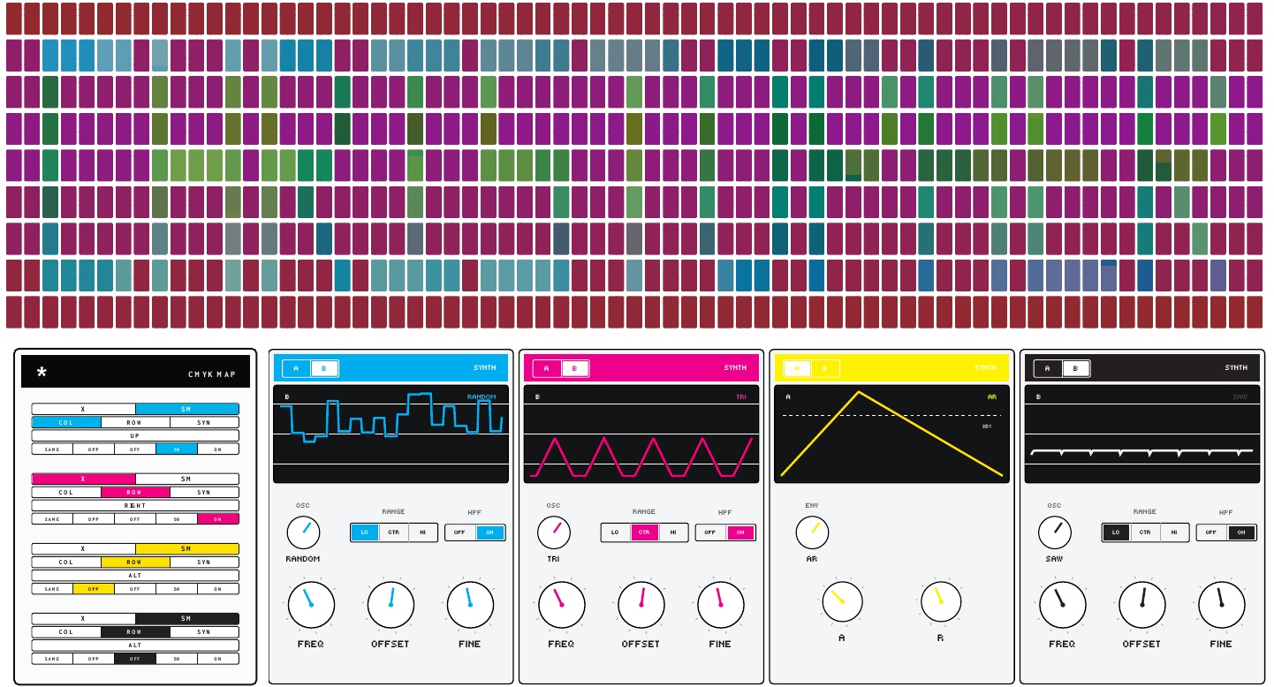Select SM in the magenta map section
Image resolution: width=1274 pixels, height=687 pixels.
[186, 479]
